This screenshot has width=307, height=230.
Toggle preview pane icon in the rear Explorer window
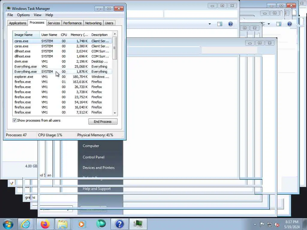coord(279,24)
